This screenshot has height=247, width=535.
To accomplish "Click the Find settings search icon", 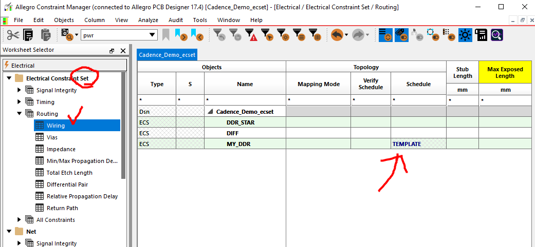I will point(67,35).
